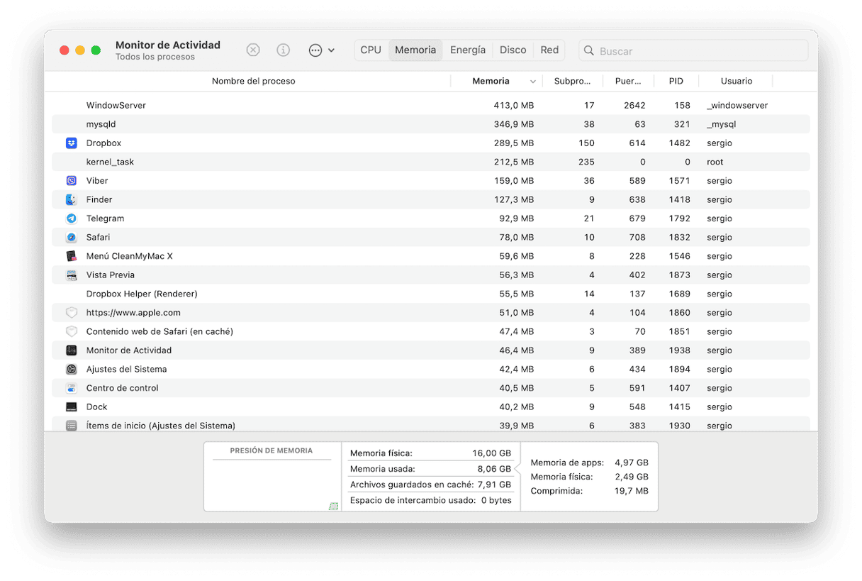Click the Viber app icon
Viewport: 862px width, 581px height.
[71, 181]
